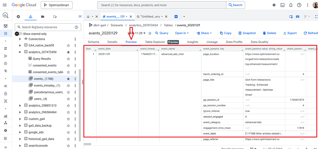318x149 pixels.
Task: Open kebab menu for Connections
Action: click(75, 39)
